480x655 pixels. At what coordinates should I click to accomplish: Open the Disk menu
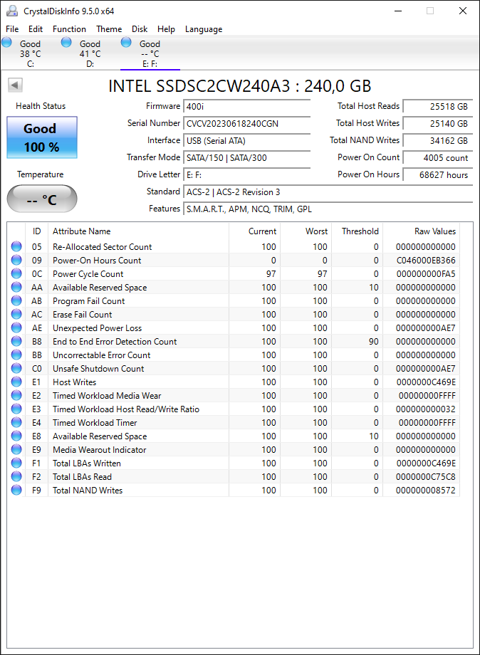point(140,28)
